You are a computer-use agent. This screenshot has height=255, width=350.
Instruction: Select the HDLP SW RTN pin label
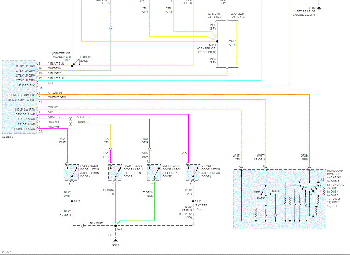click(25, 109)
